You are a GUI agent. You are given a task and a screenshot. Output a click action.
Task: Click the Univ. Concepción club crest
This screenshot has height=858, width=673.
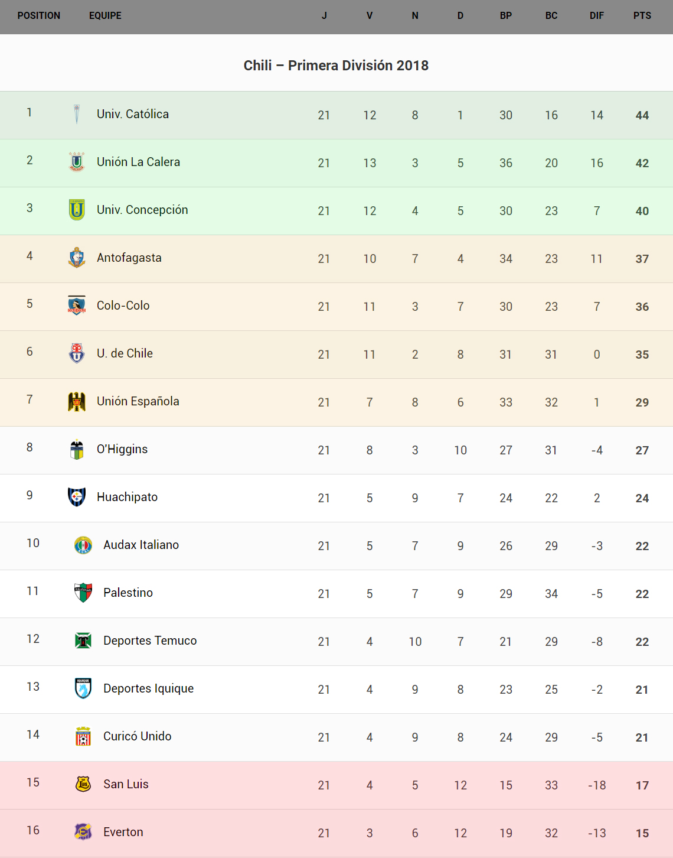tap(77, 210)
